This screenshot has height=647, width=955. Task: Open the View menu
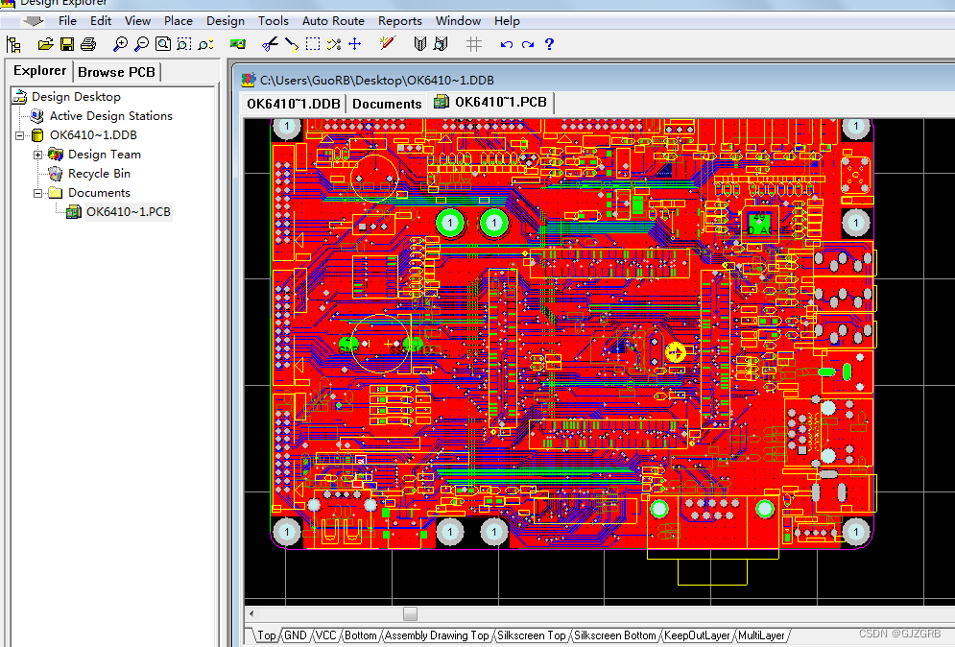tap(137, 21)
